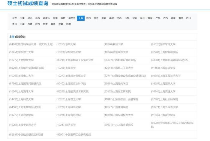This screenshot has height=141, width=210.
Task: Click the (10276)华东政法大学 link
Action: (x=116, y=52)
